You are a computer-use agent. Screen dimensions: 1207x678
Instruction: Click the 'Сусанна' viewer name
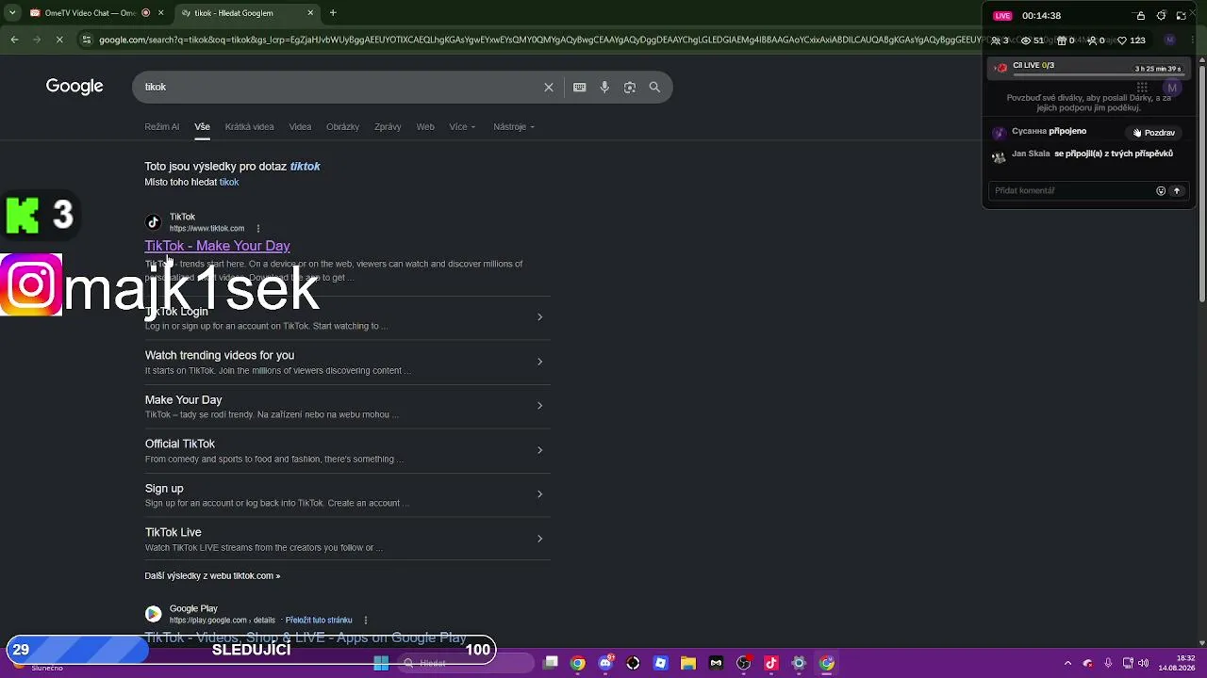(1029, 132)
